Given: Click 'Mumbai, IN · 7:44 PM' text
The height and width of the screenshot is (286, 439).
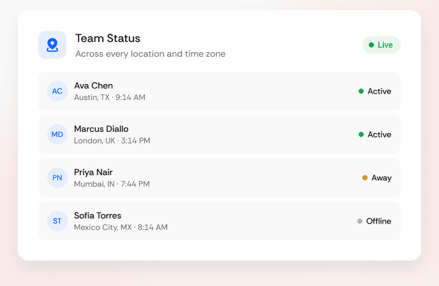Looking at the screenshot, I should pos(112,184).
